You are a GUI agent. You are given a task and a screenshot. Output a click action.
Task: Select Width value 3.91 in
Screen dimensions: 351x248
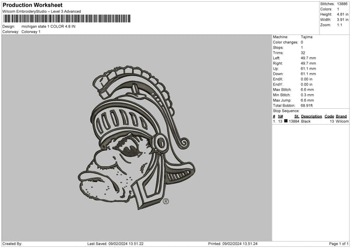(343, 20)
